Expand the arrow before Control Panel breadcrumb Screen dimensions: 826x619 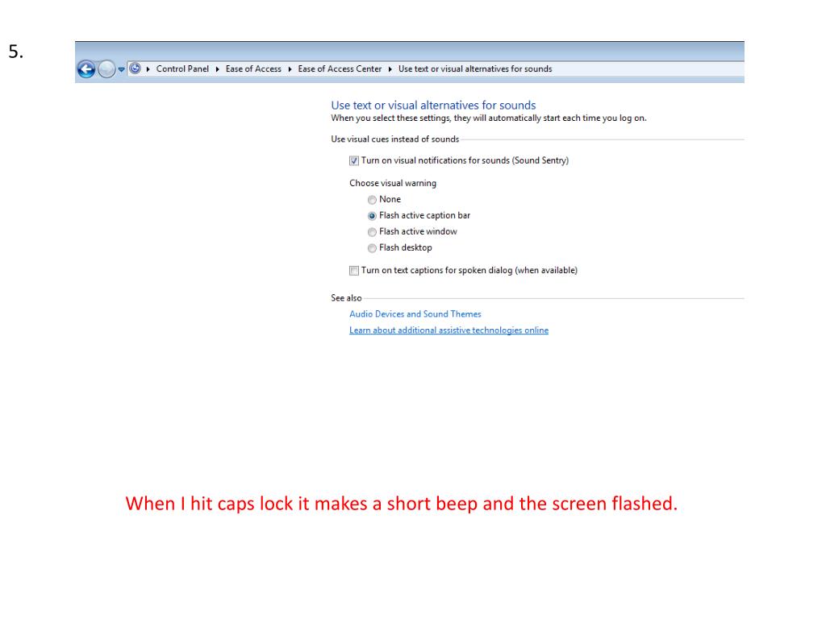[x=148, y=69]
